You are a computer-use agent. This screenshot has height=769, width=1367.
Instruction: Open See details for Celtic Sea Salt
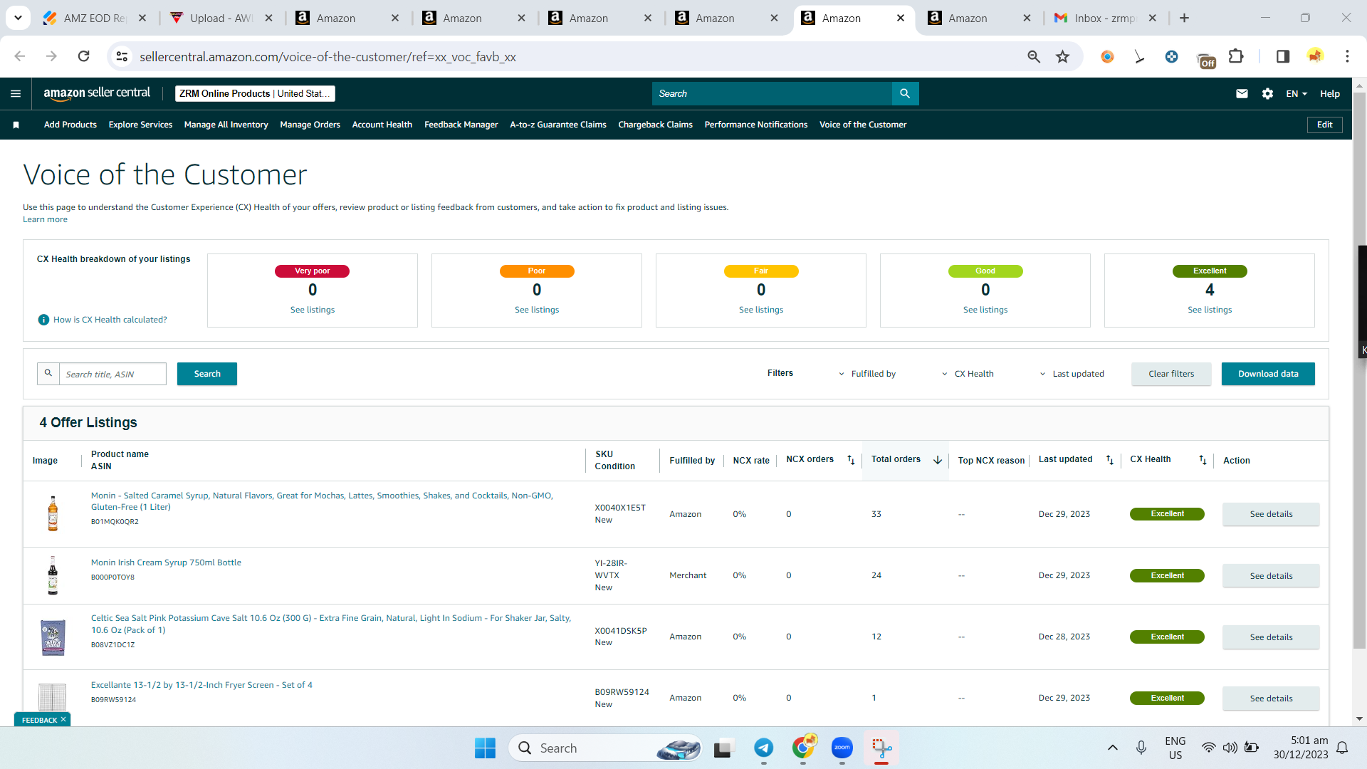1271,637
